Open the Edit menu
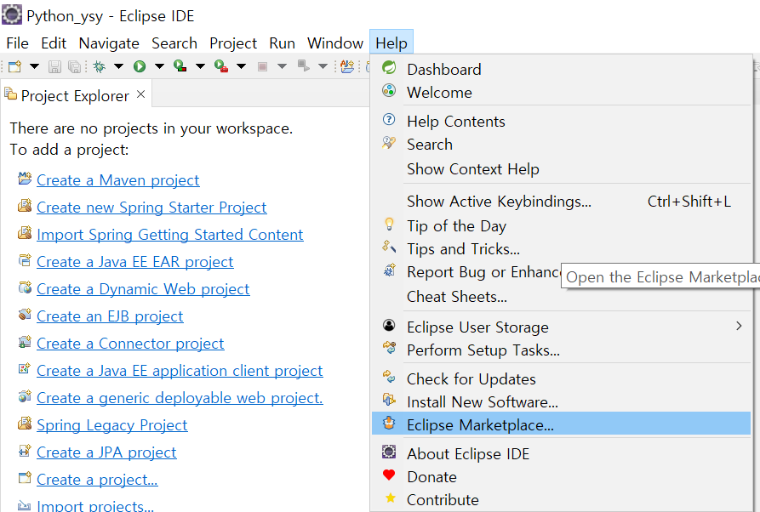The width and height of the screenshot is (760, 512). 54,43
